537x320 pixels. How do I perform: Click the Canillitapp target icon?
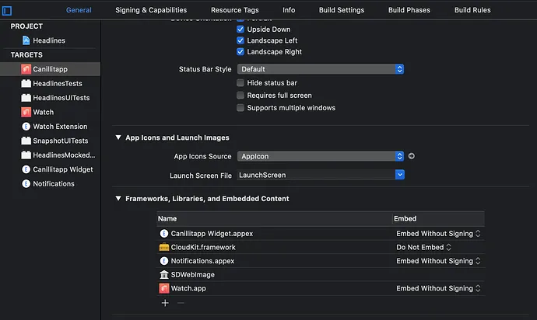[x=26, y=69]
